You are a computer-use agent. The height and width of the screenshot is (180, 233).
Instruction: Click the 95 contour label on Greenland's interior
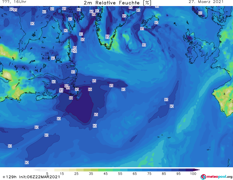point(107,37)
